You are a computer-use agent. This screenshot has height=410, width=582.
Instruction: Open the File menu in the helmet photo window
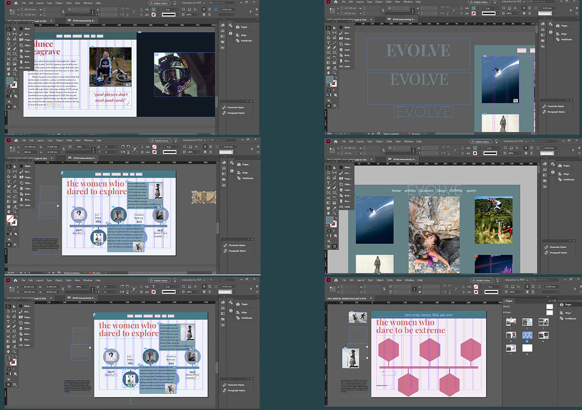tap(24, 3)
